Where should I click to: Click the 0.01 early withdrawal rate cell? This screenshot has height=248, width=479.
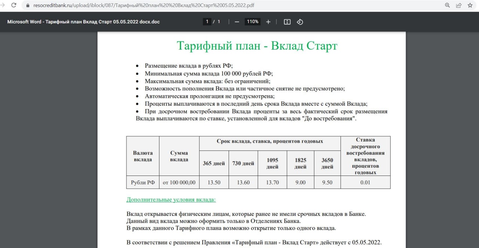(365, 182)
